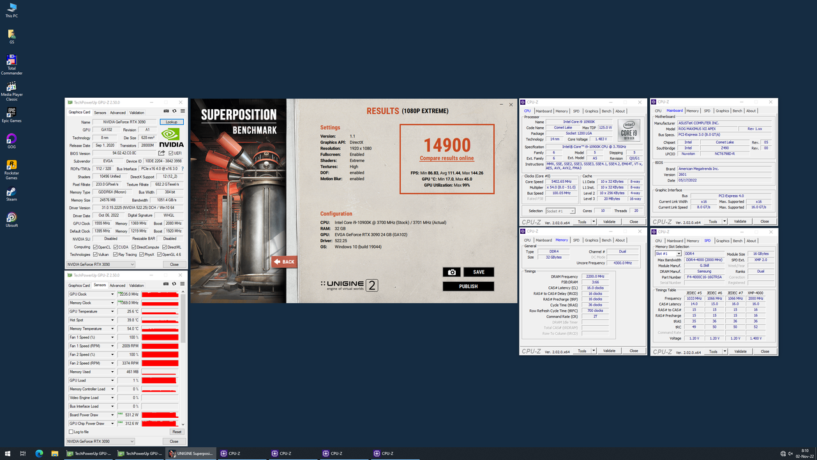Toggle the DirectCompute checkbox
817x460 pixels.
(x=134, y=247)
